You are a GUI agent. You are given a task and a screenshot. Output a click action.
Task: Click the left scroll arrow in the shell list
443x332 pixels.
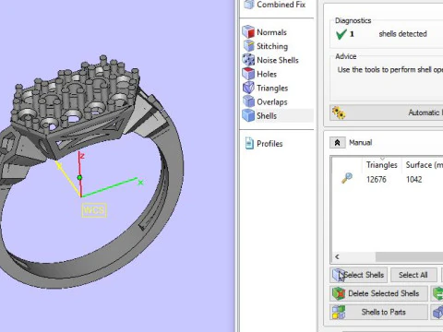[x=337, y=256]
